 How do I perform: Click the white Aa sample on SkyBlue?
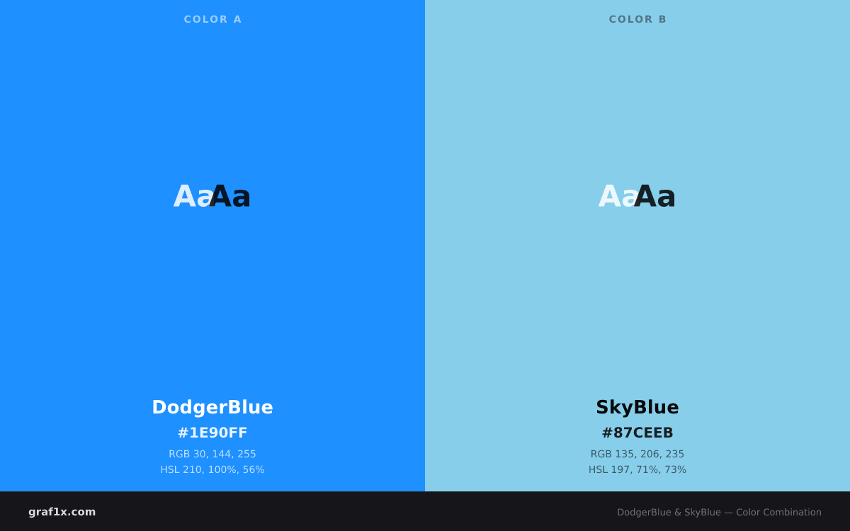[618, 196]
